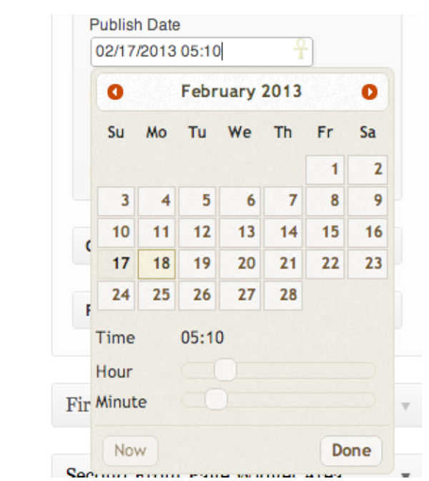
Task: Pick day 17 in the calendar
Action: (x=116, y=264)
